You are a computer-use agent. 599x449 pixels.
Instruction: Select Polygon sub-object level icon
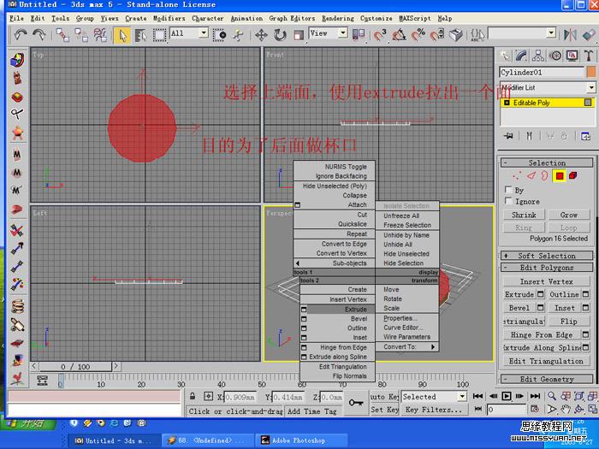560,175
